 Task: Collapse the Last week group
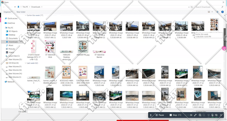[26, 63]
